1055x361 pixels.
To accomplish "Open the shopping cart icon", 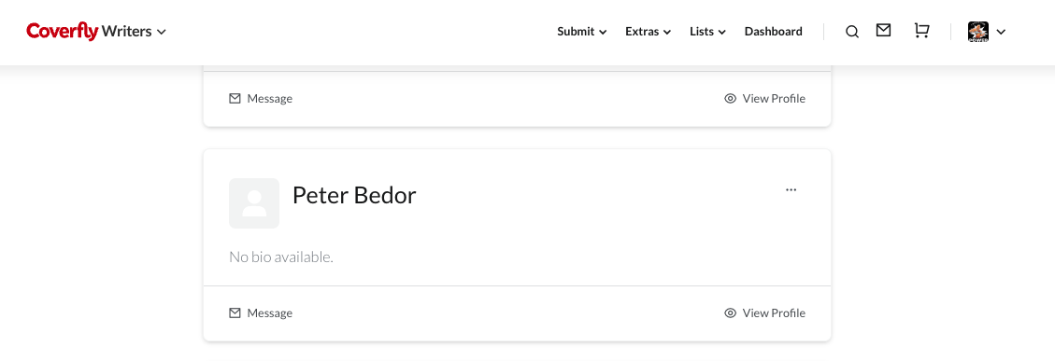I will coord(921,31).
